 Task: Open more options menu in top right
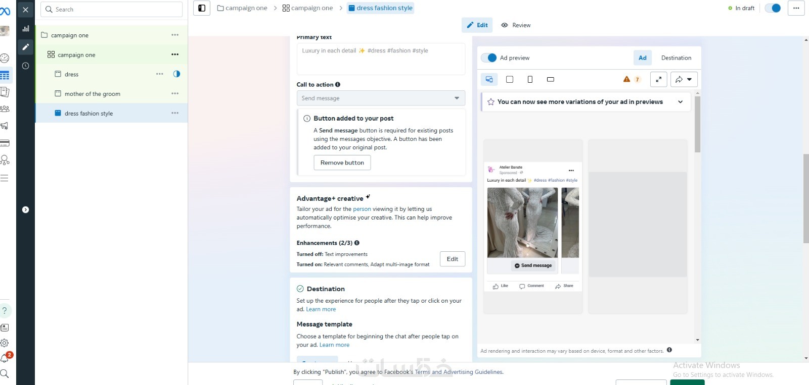click(796, 8)
